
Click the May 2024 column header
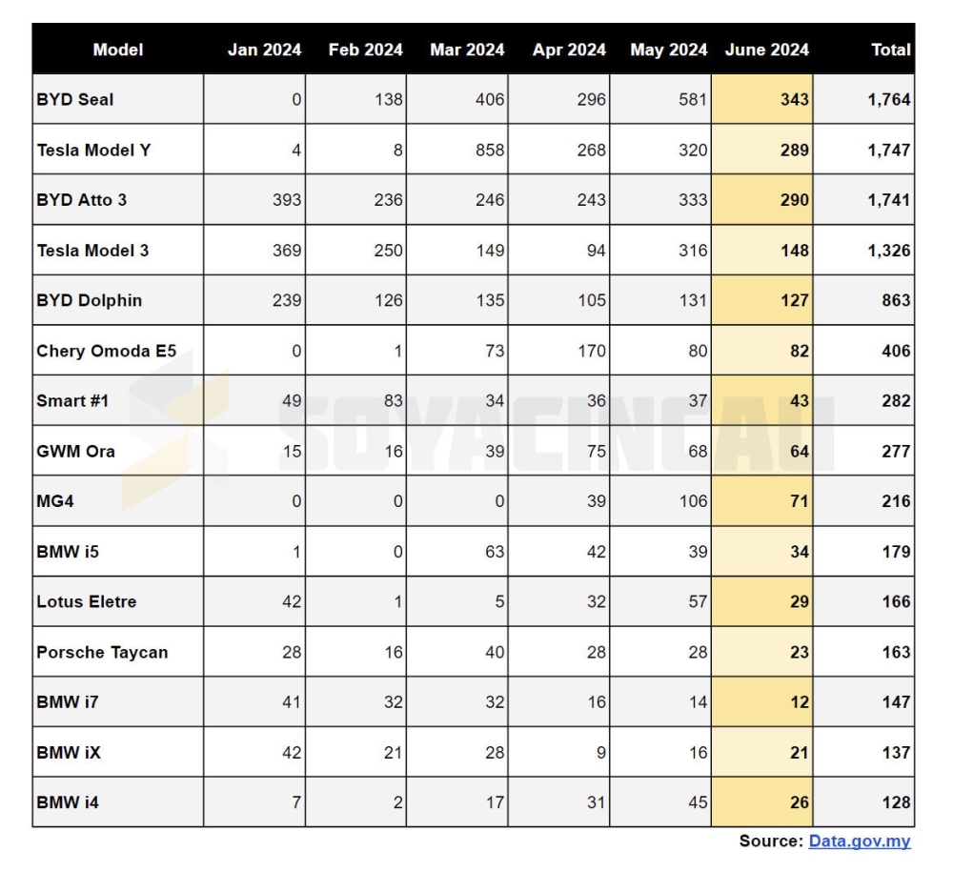668,51
